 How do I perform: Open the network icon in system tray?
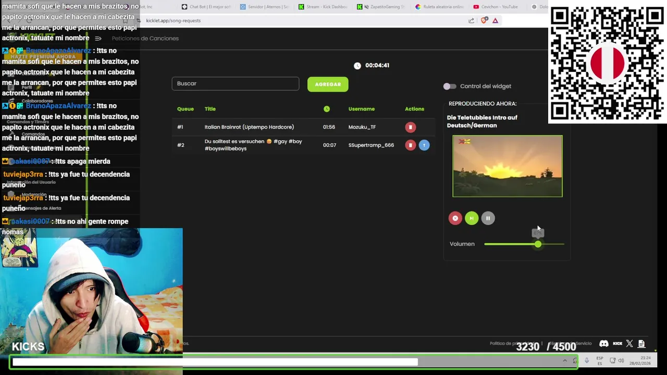click(x=612, y=360)
